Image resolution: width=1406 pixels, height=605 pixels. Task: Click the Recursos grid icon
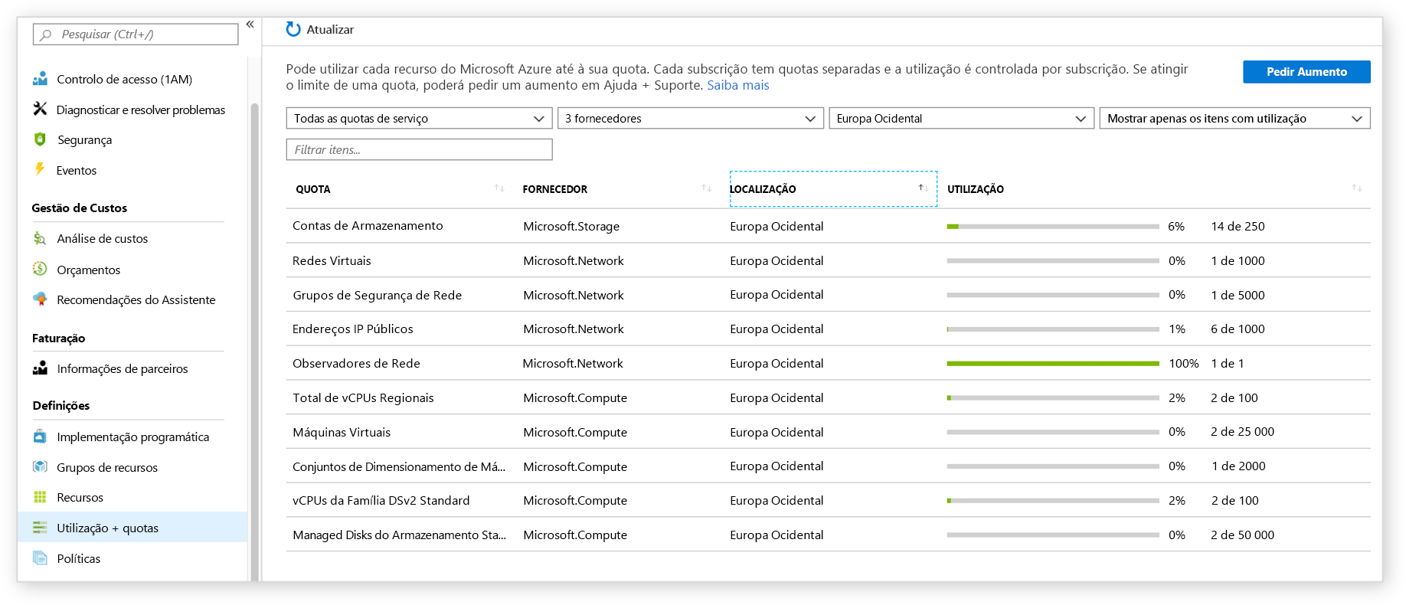(40, 497)
